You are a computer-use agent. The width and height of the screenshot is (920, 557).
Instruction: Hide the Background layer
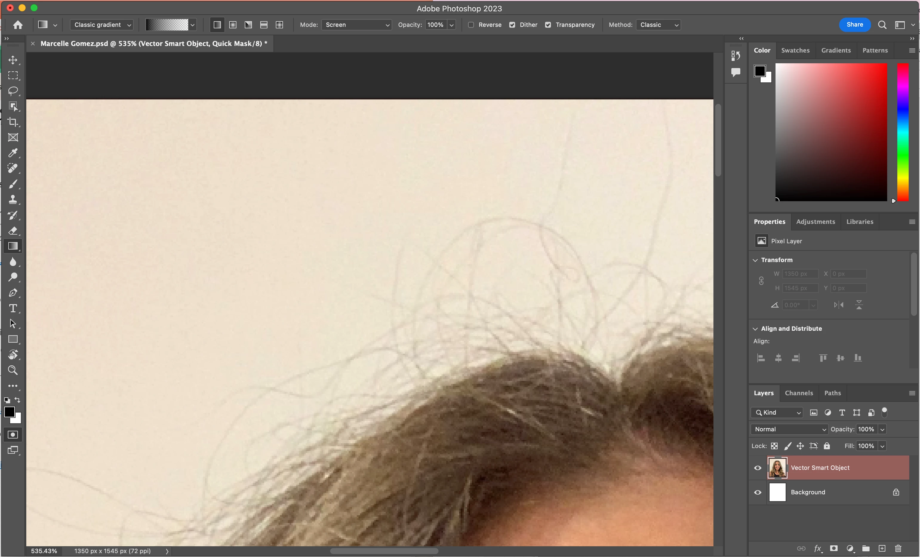[758, 492]
